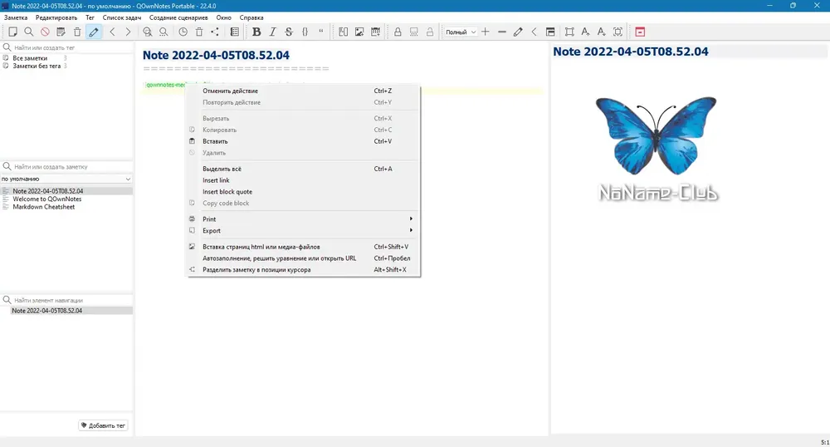Apply italic formatting from toolbar
This screenshot has height=447, width=830.
coord(272,32)
